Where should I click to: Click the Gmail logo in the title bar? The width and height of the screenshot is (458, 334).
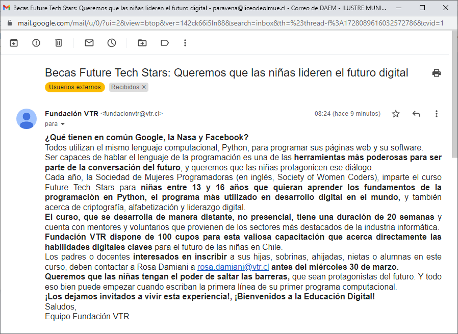coord(7,8)
